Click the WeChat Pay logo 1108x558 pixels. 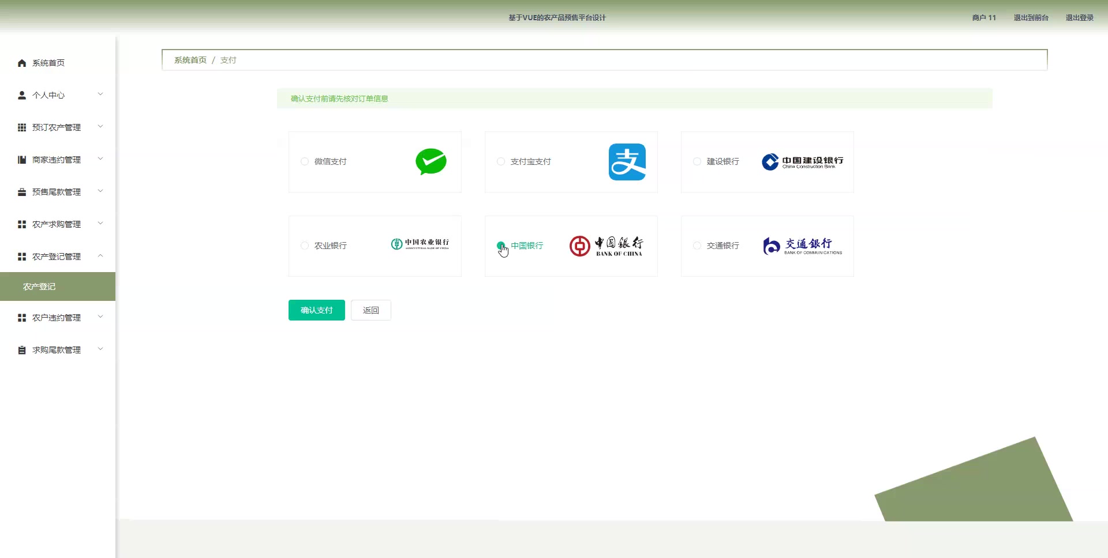[431, 161]
